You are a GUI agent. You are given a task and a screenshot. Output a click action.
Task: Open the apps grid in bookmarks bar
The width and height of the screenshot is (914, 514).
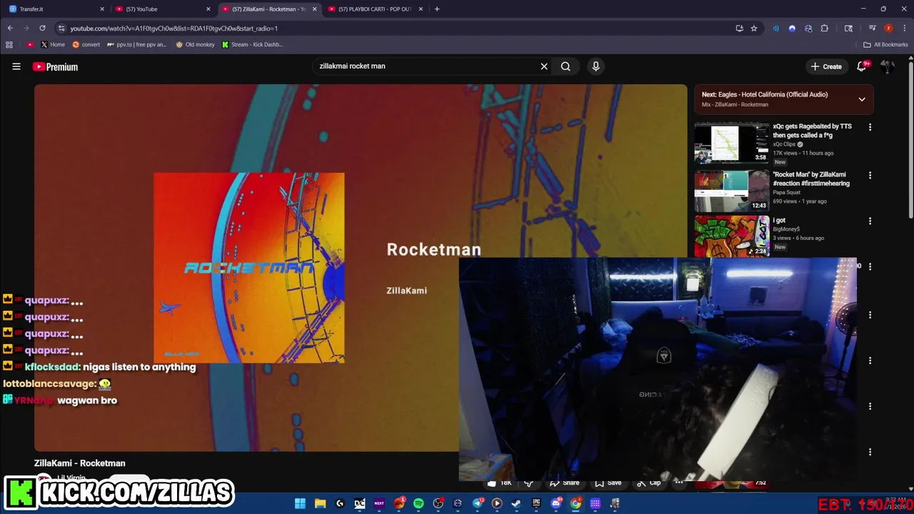coord(9,44)
